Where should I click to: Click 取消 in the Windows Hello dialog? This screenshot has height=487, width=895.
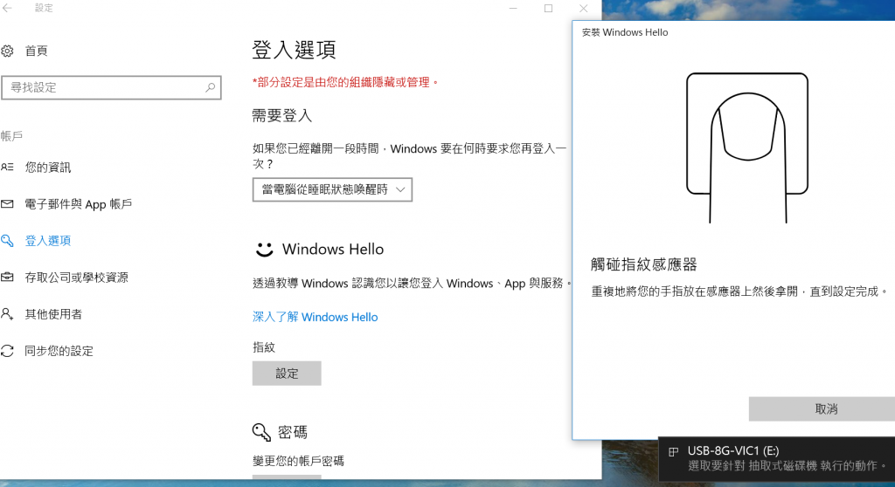click(x=825, y=408)
